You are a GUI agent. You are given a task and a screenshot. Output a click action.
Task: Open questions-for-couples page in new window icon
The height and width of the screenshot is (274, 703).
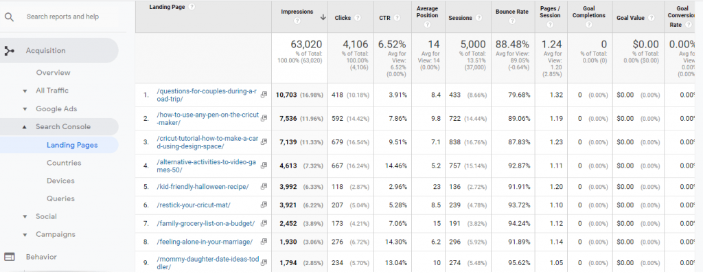click(x=264, y=95)
